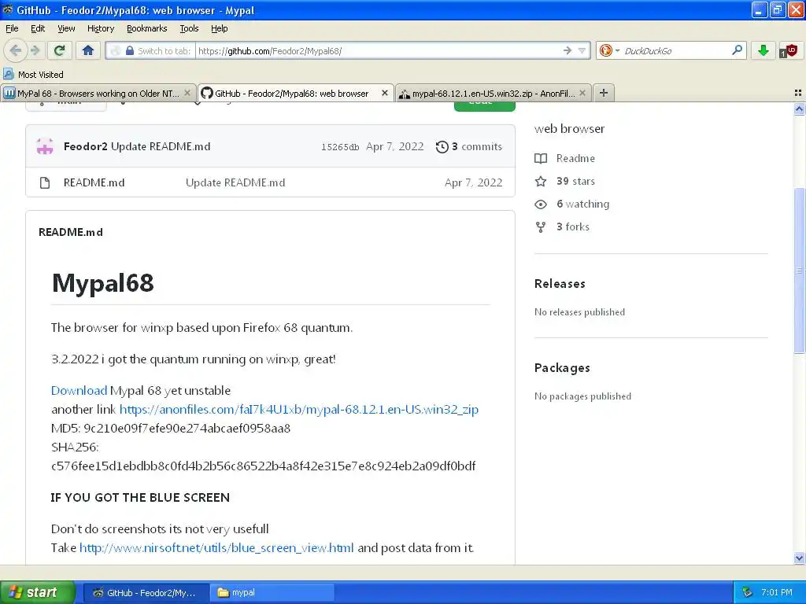The height and width of the screenshot is (604, 806).
Task: Close the AnonFiles zip tab
Action: (582, 93)
